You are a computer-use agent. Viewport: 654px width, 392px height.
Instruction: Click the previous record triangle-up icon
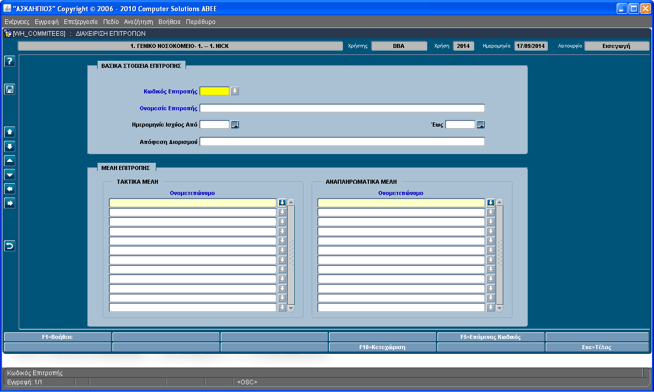(10, 161)
